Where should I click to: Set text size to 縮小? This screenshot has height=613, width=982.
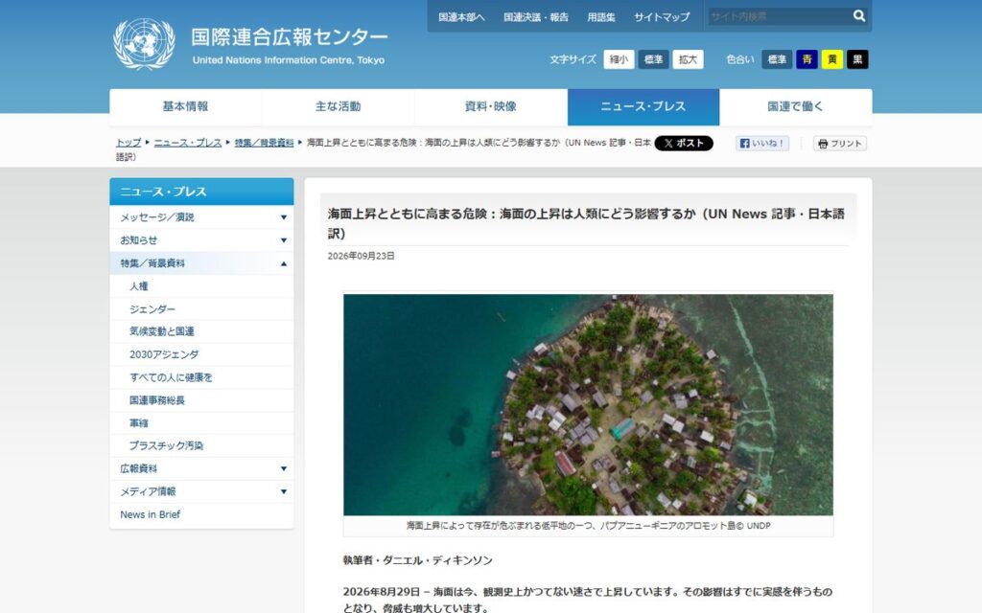[619, 59]
